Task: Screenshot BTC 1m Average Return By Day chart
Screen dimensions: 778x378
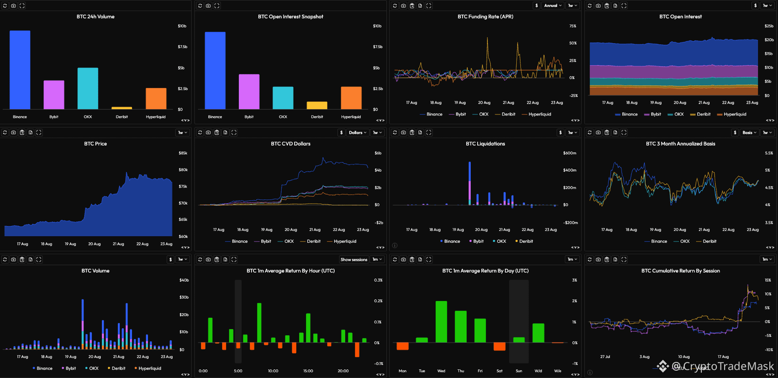Action: (403, 260)
